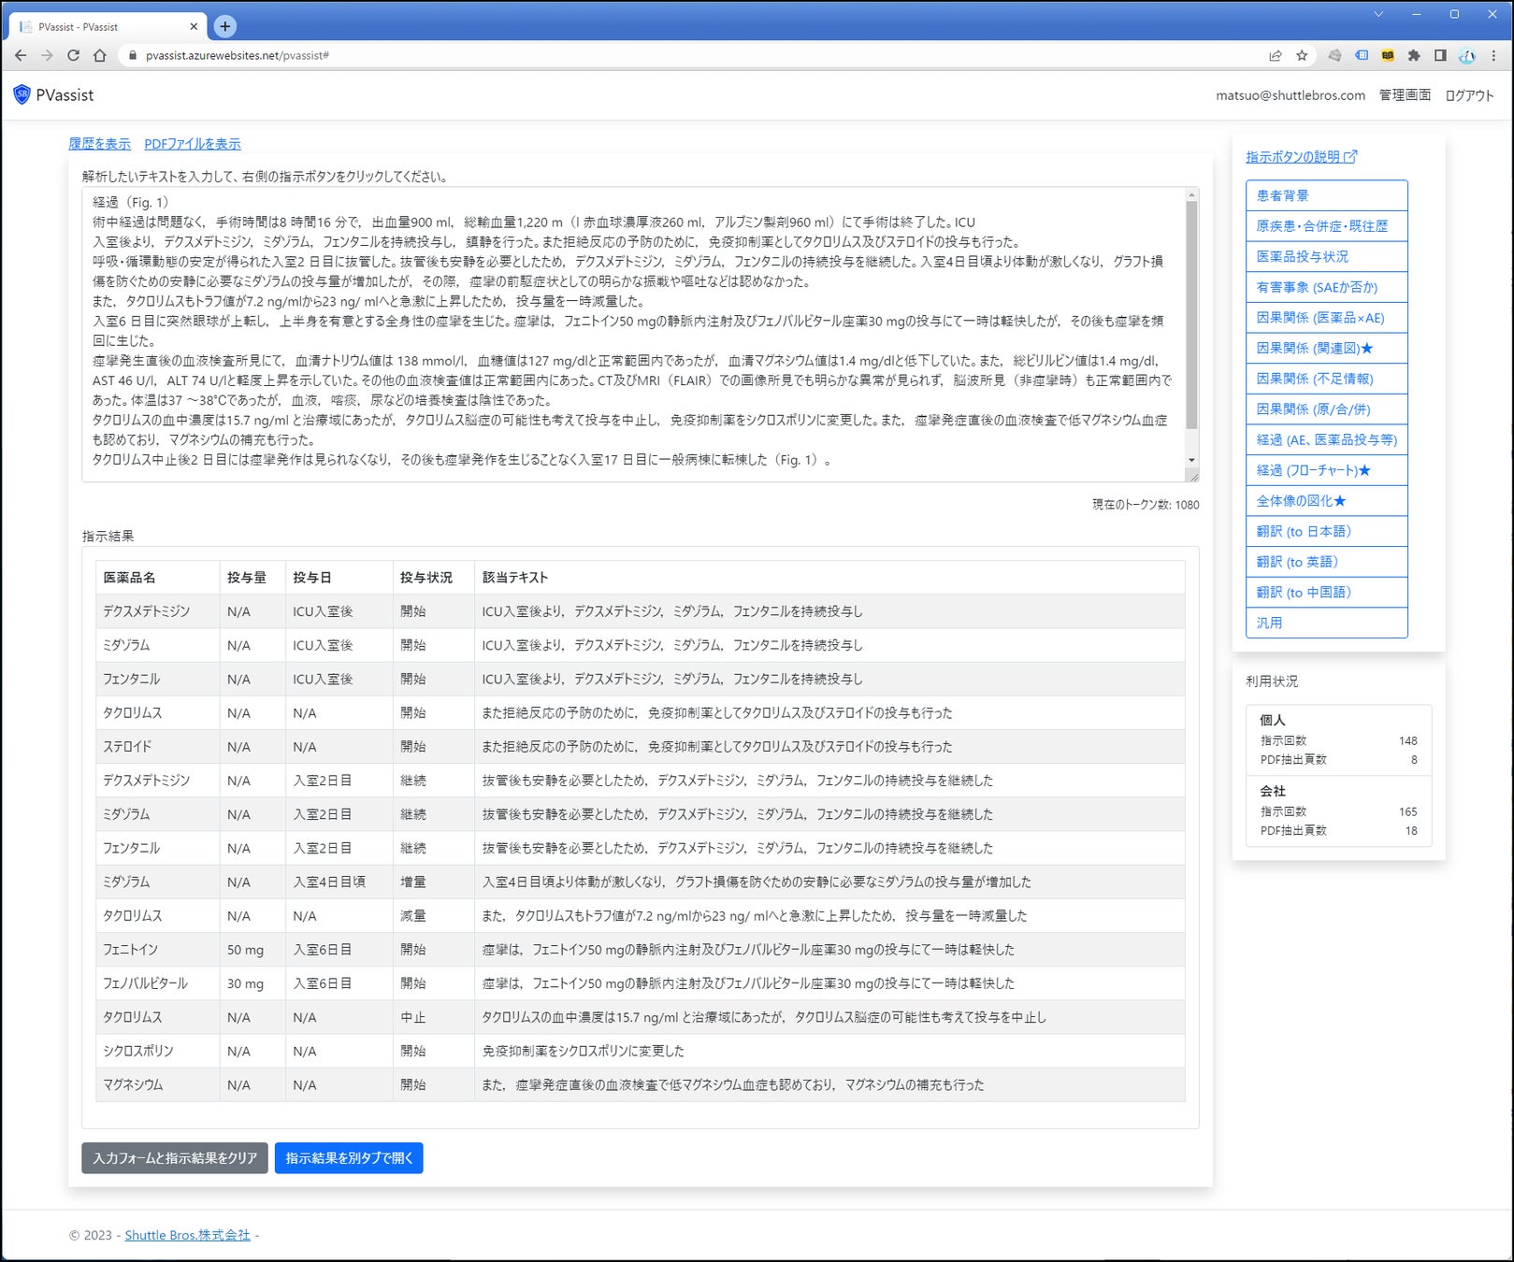Click the 全体像の図化★ button
The image size is (1514, 1262).
coord(1326,501)
